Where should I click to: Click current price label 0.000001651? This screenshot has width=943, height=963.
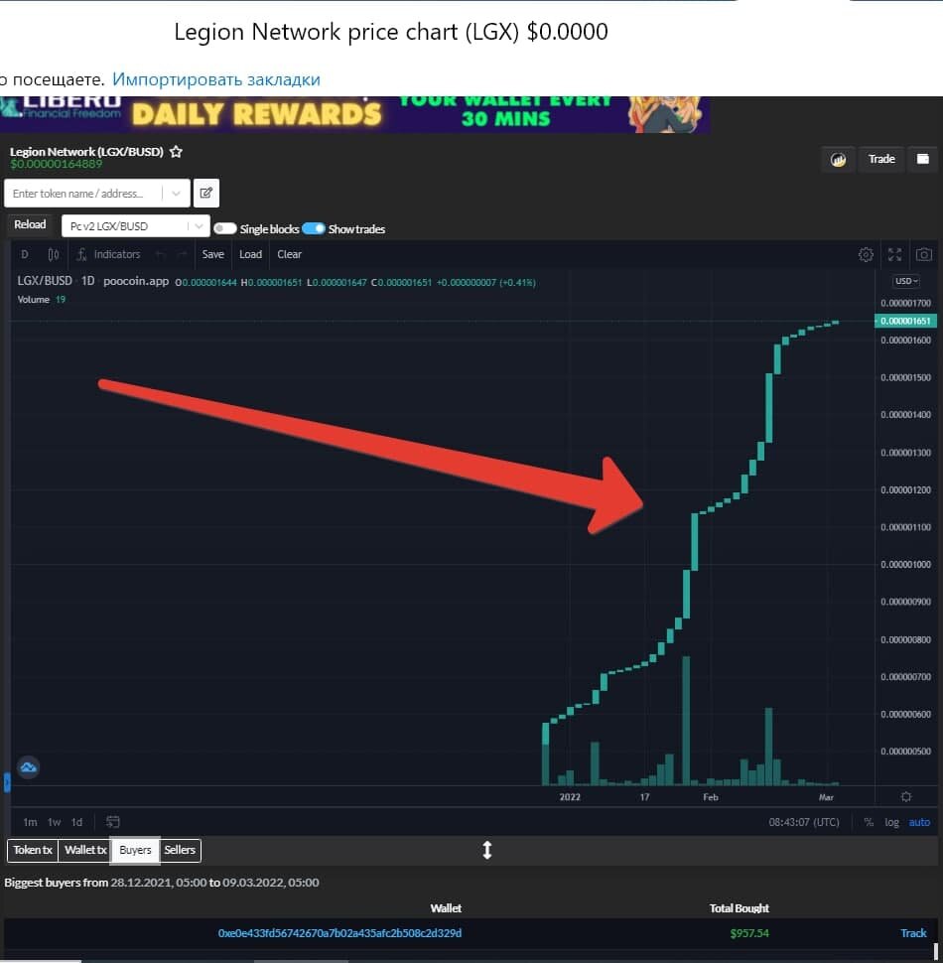click(905, 321)
